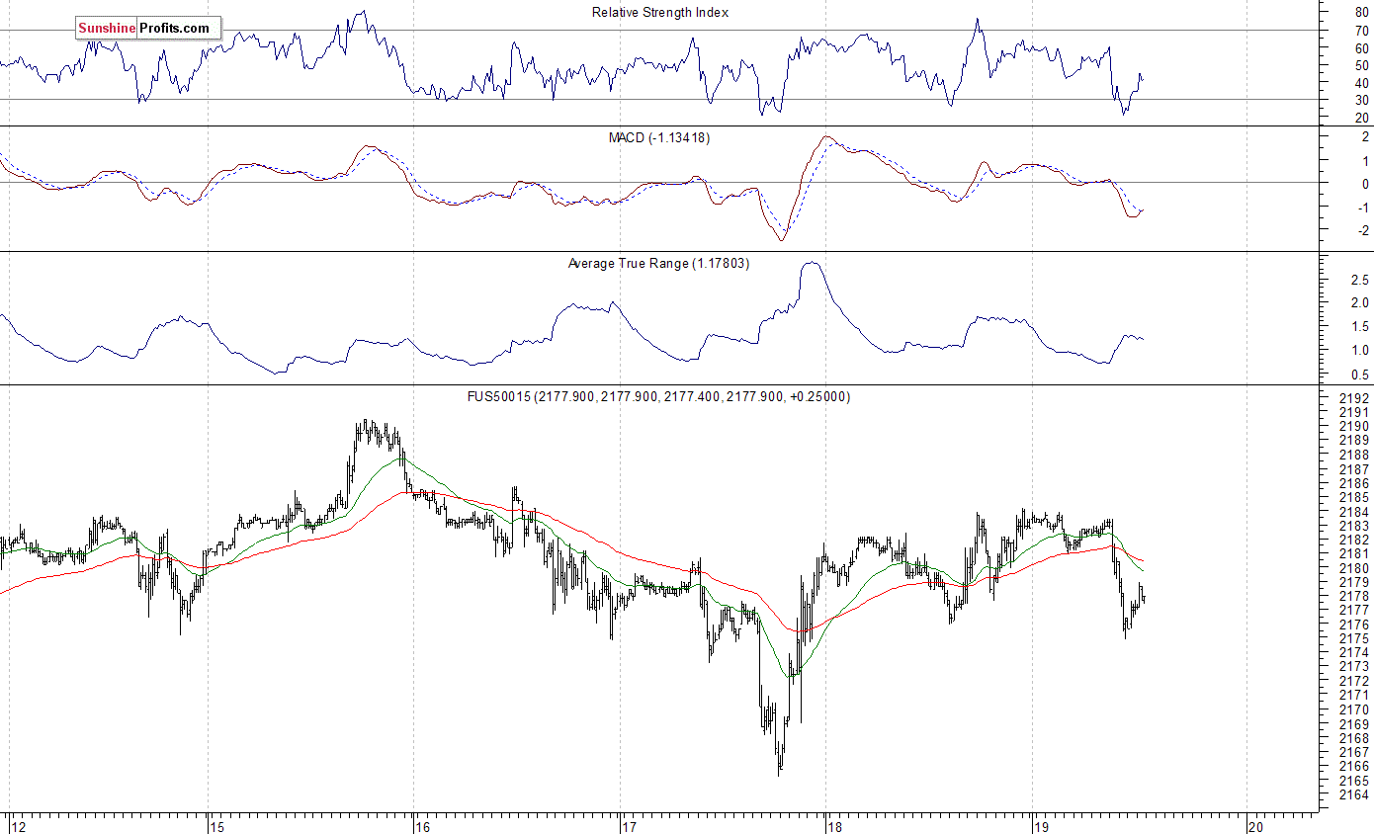This screenshot has width=1374, height=834.
Task: Click ATR axis value 0.5
Action: 1359,375
